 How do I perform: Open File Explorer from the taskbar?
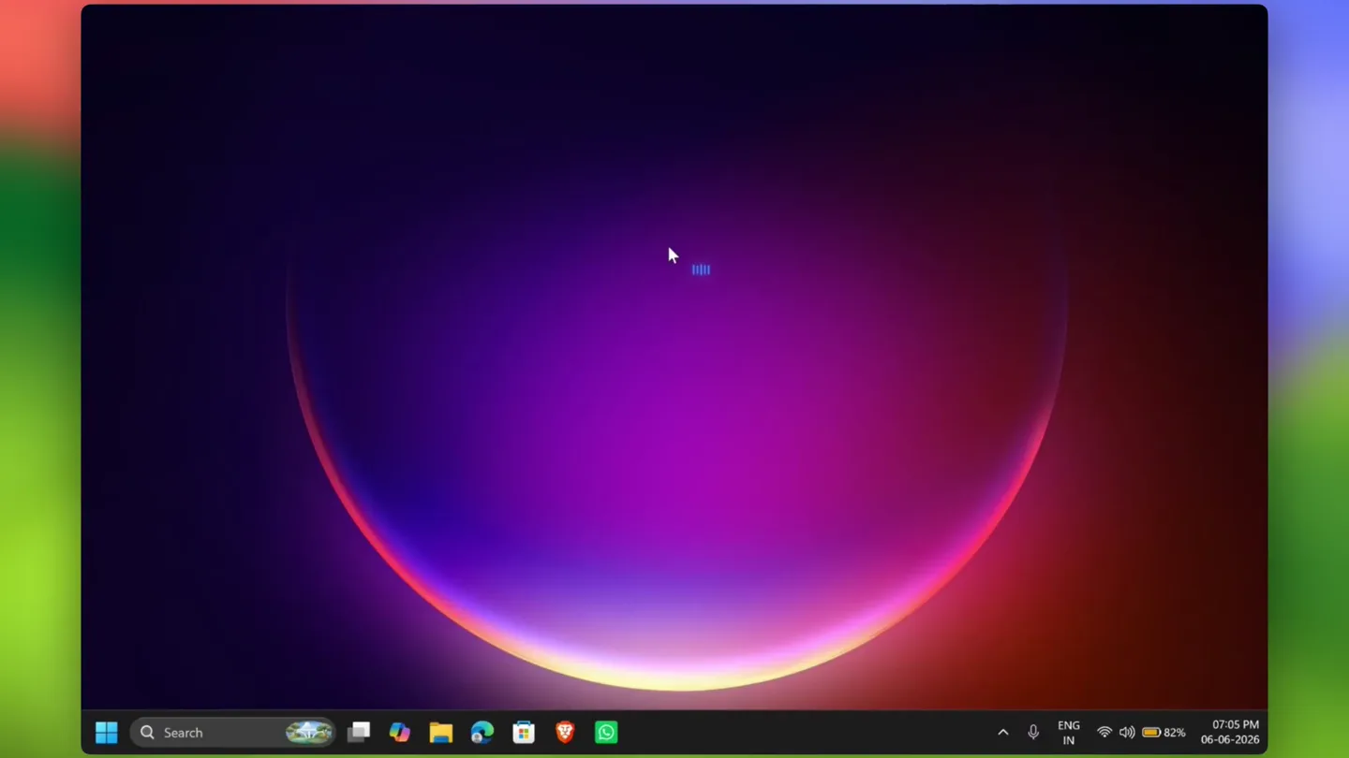click(441, 733)
